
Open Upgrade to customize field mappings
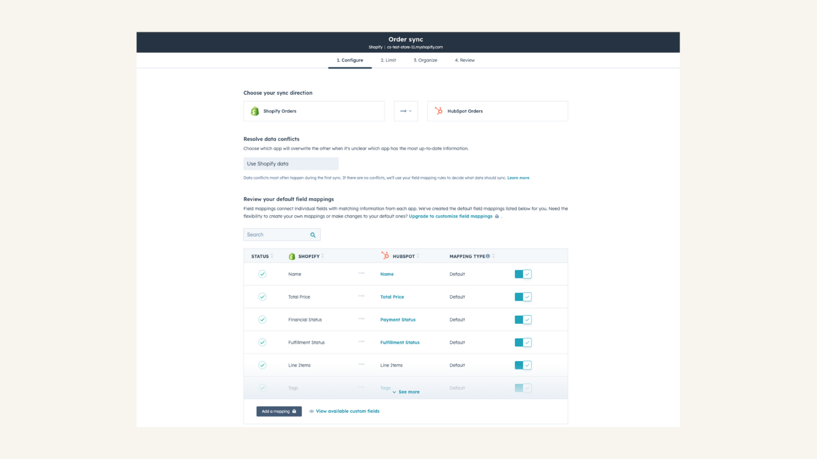pos(451,216)
